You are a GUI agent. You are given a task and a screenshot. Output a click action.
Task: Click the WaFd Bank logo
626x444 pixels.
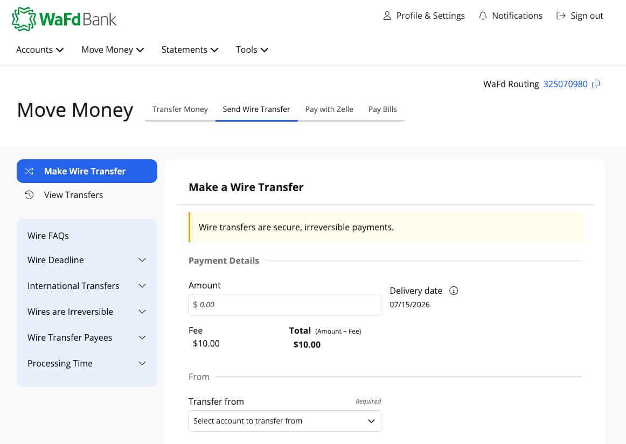(x=64, y=19)
